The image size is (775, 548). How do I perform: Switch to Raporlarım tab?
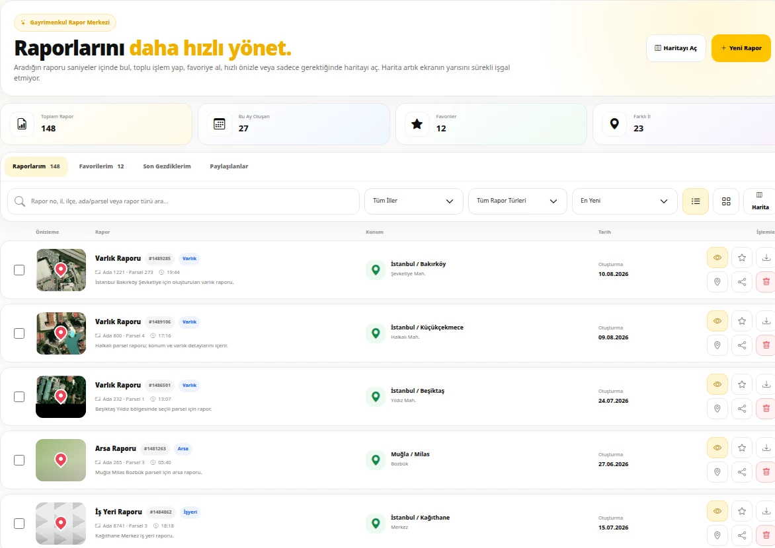click(x=36, y=166)
